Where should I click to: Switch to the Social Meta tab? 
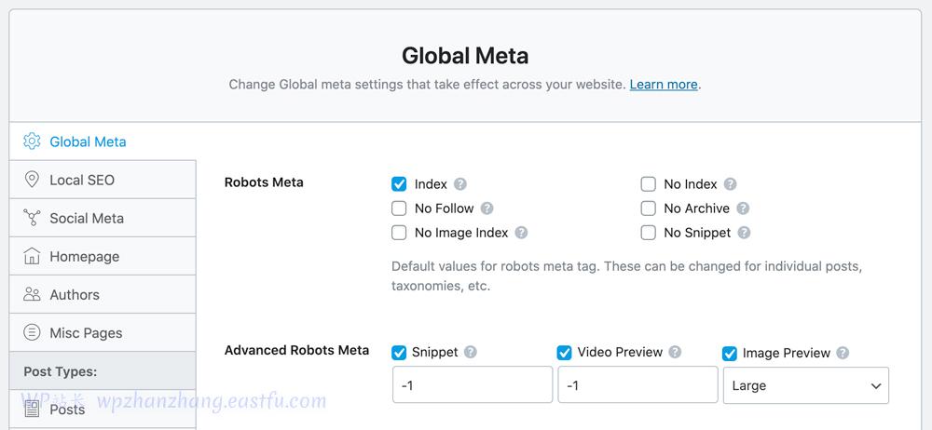[103, 218]
